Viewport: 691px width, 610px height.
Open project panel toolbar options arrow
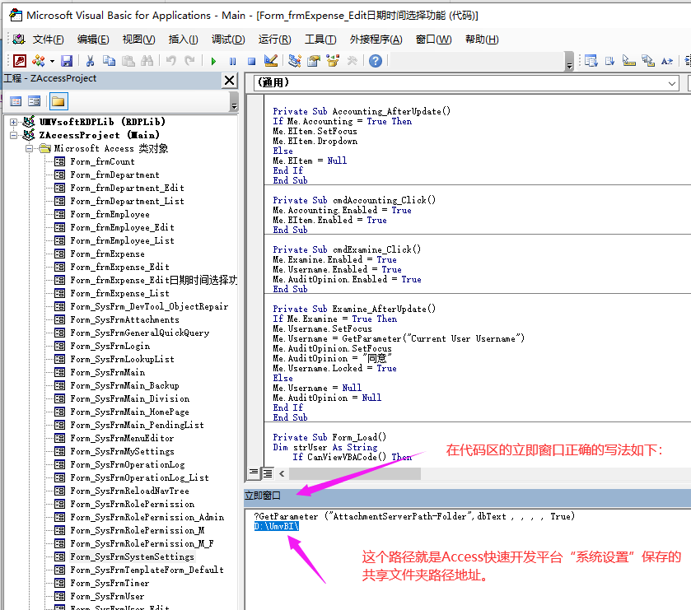tap(235, 102)
